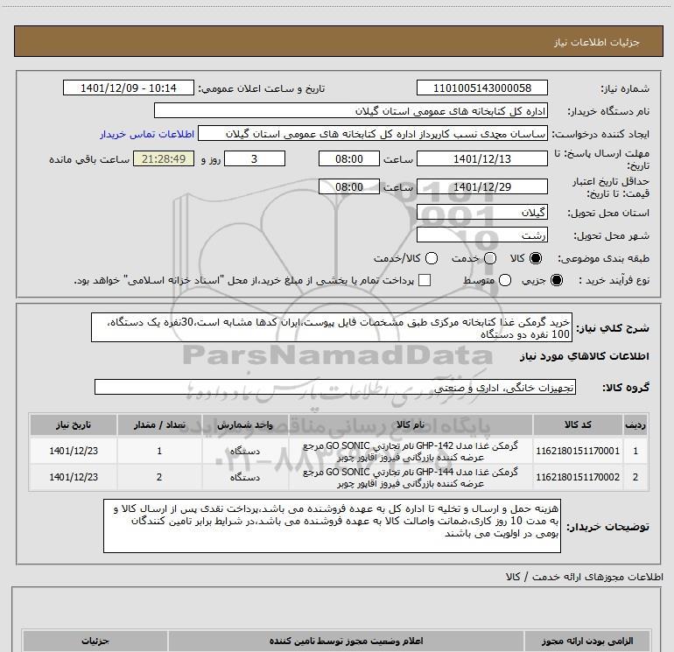Click the جزئیات column header
The height and width of the screenshot is (652, 674).
click(95, 641)
